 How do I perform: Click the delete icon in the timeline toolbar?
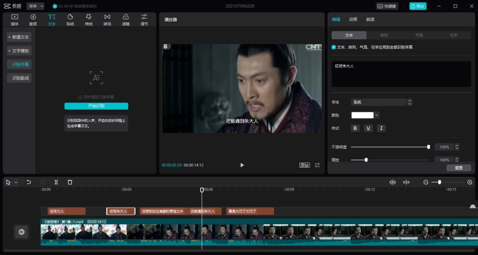(69, 182)
